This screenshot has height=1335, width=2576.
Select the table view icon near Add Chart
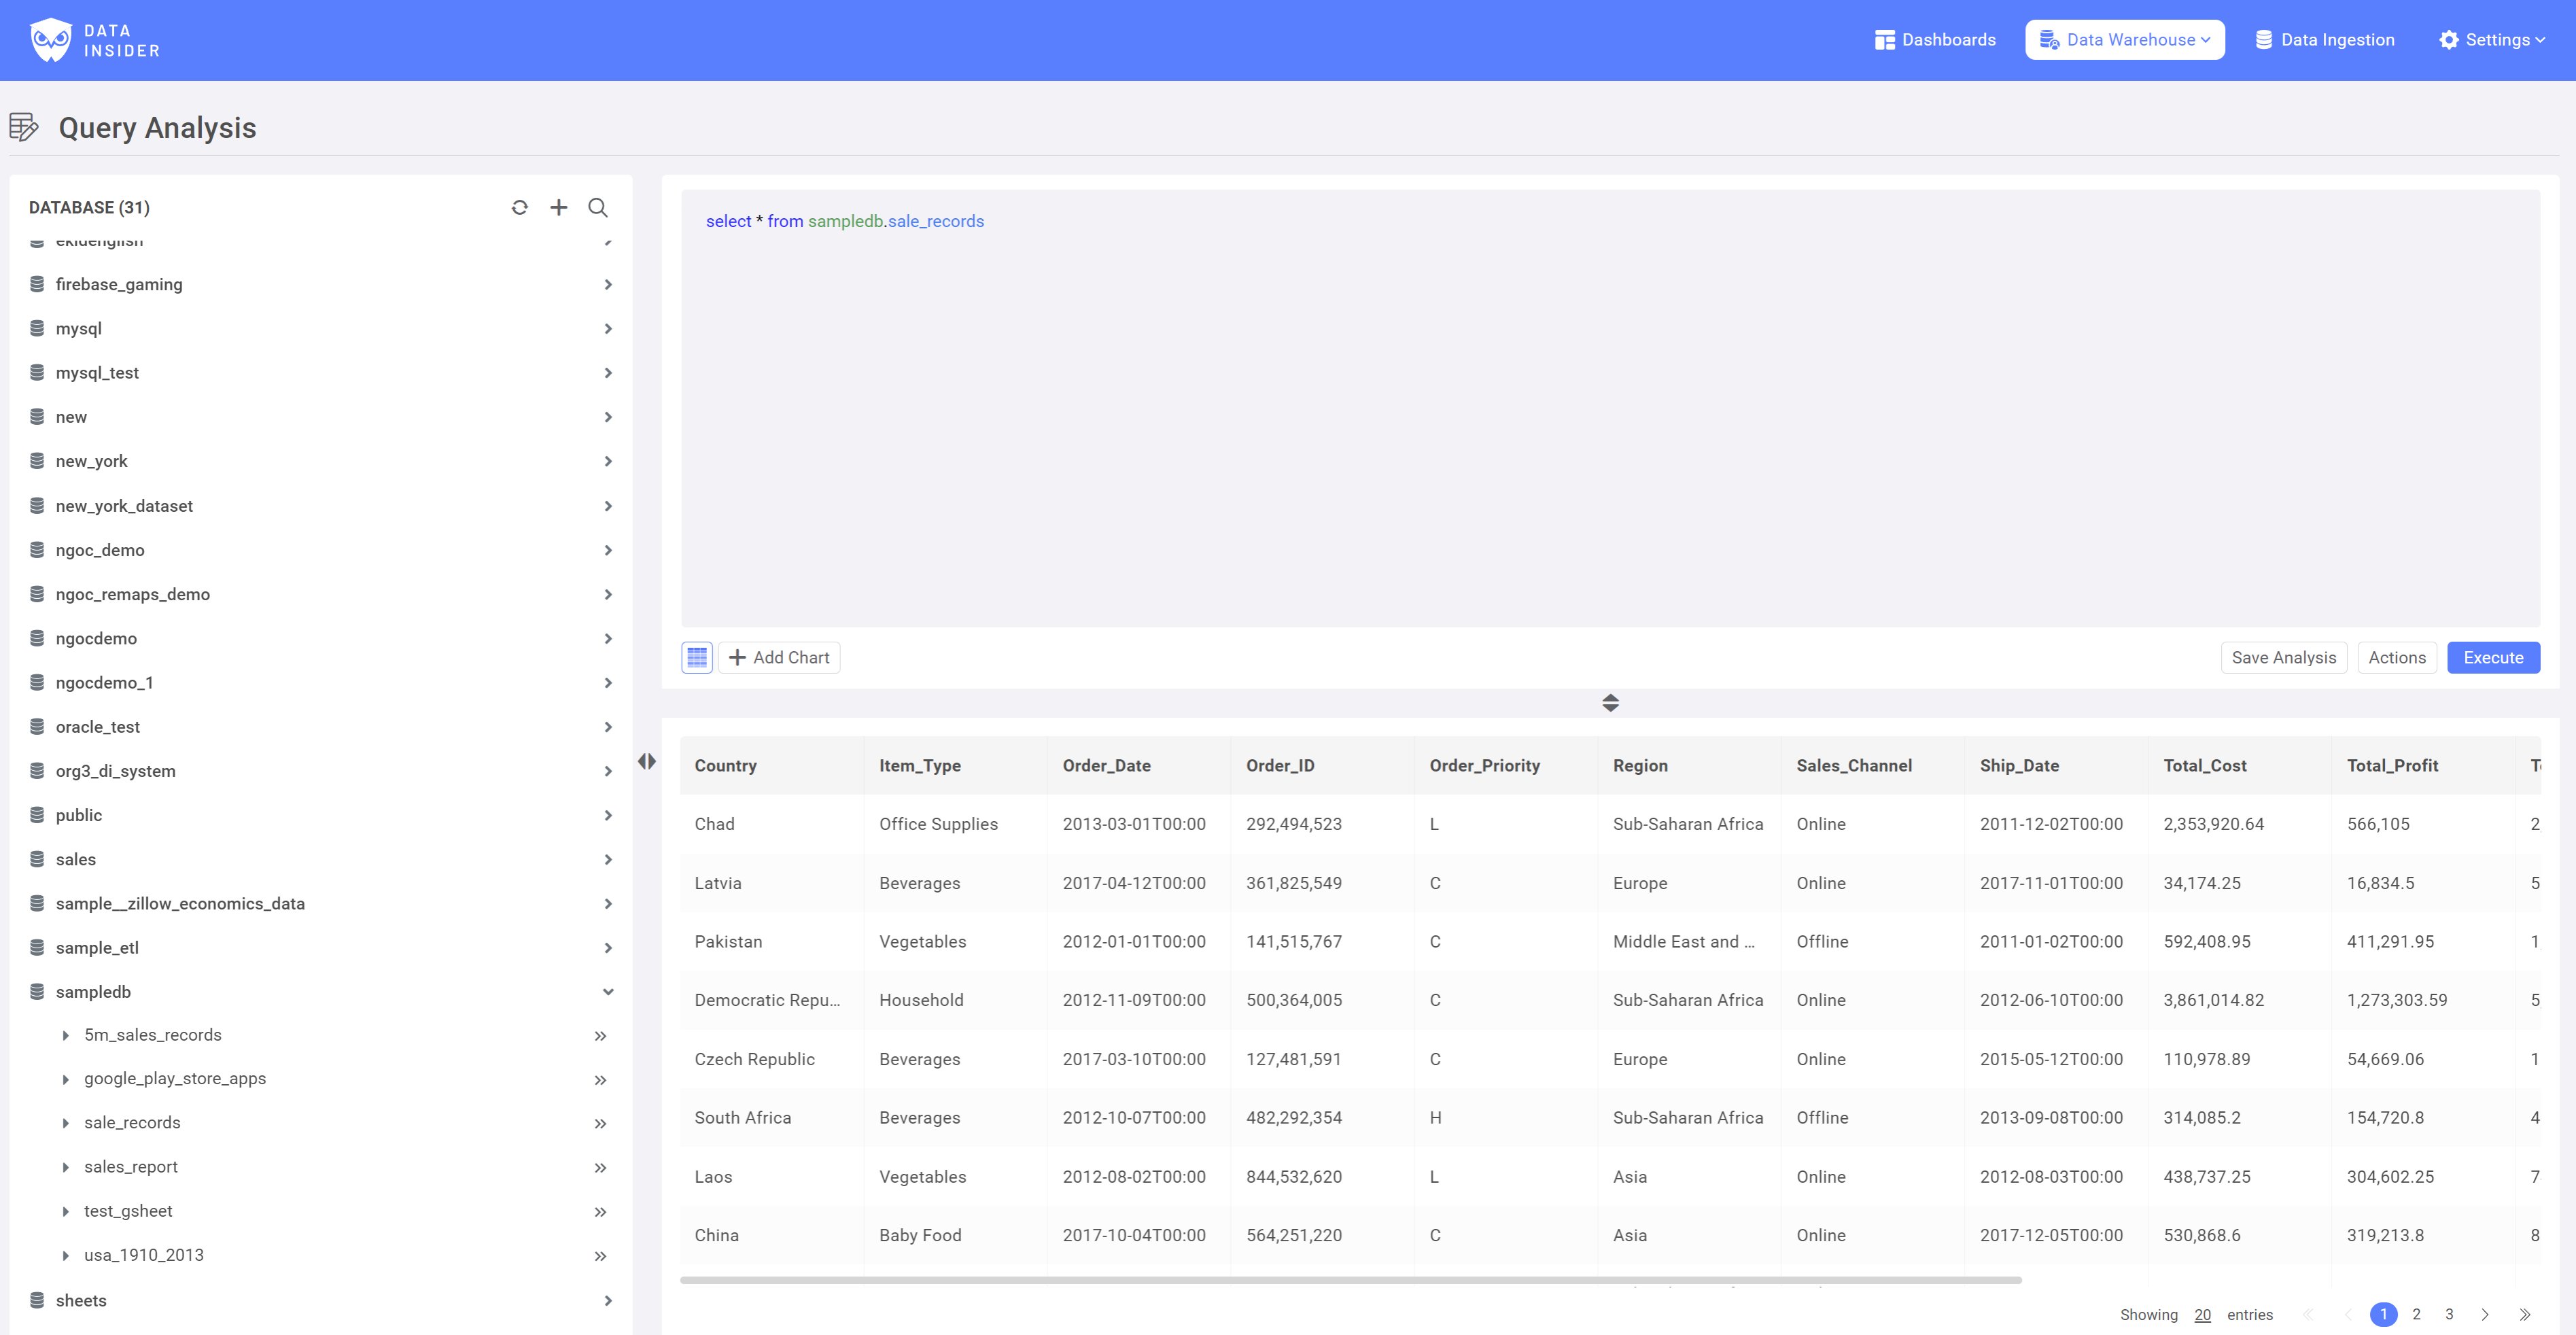(x=697, y=657)
